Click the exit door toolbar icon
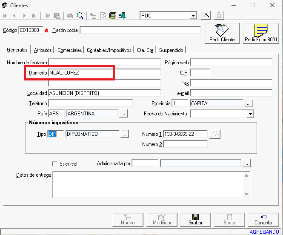 coord(123,16)
